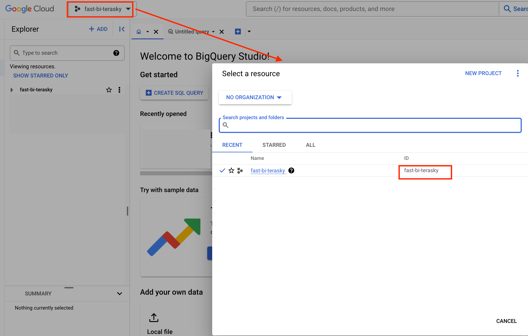Click the Name column header
This screenshot has height=336, width=528.
pos(257,158)
